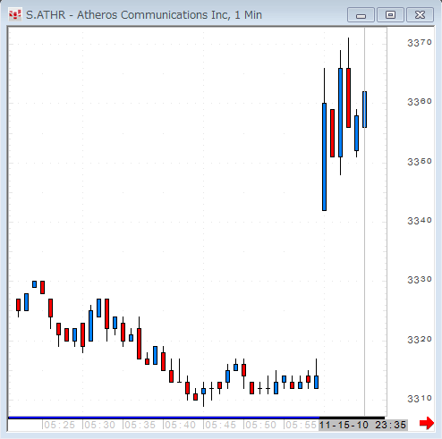Screen dimensions: 442x439
Task: Click the last blue candle on cursor line
Action: pyautogui.click(x=364, y=109)
